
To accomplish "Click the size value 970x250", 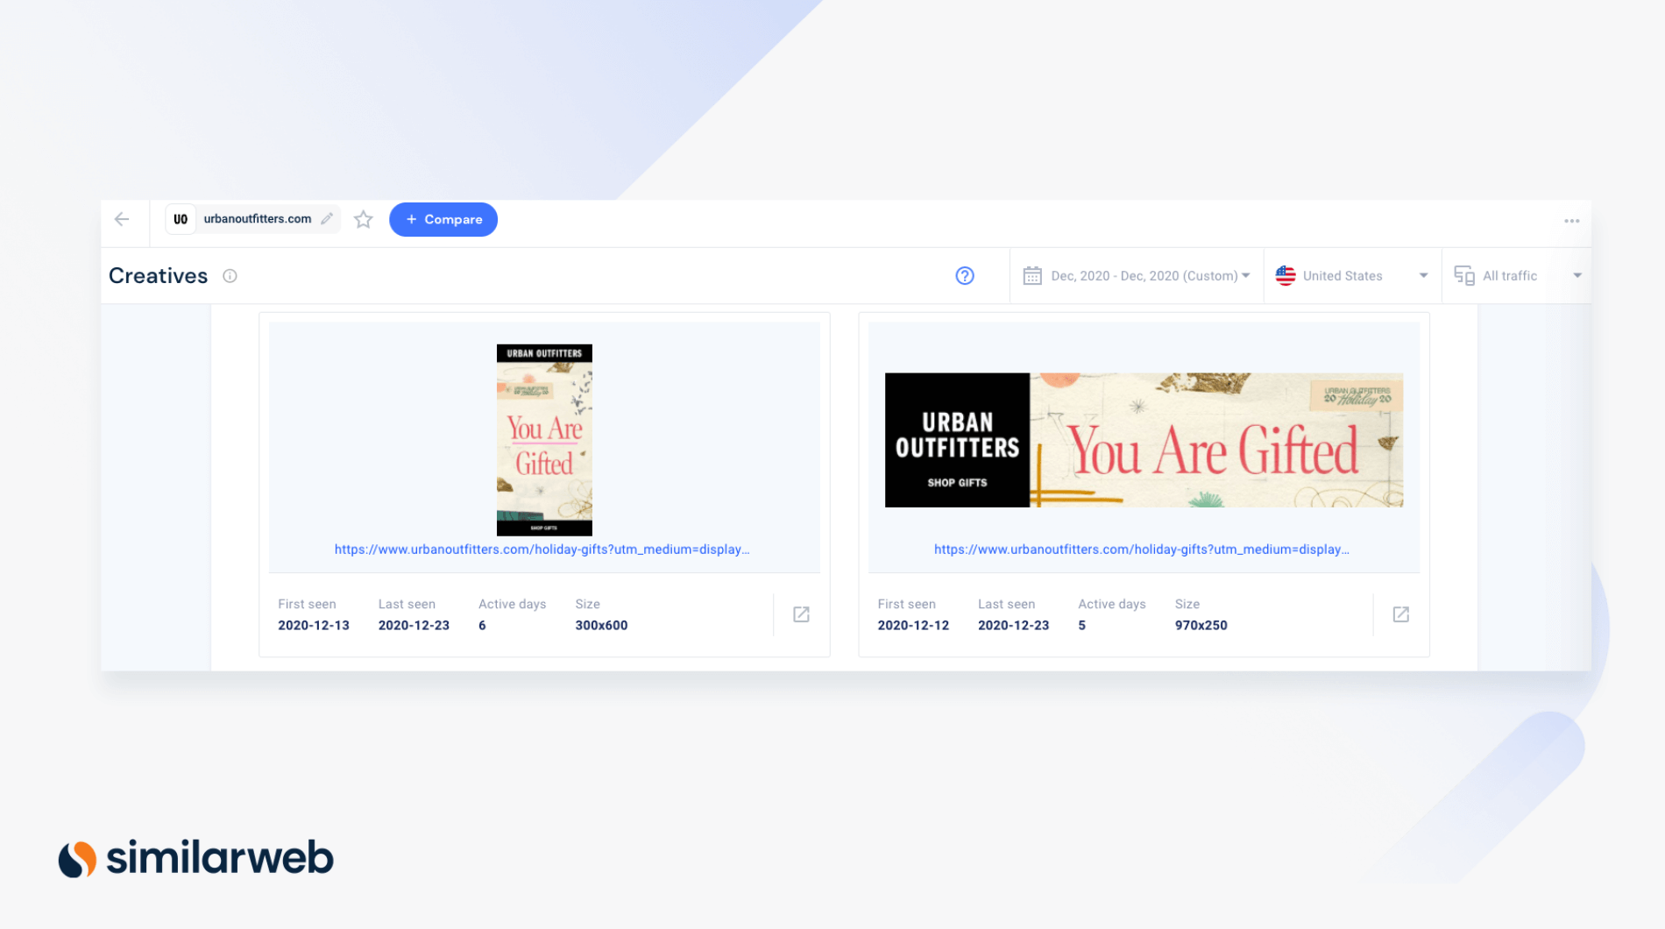I will pos(1201,626).
